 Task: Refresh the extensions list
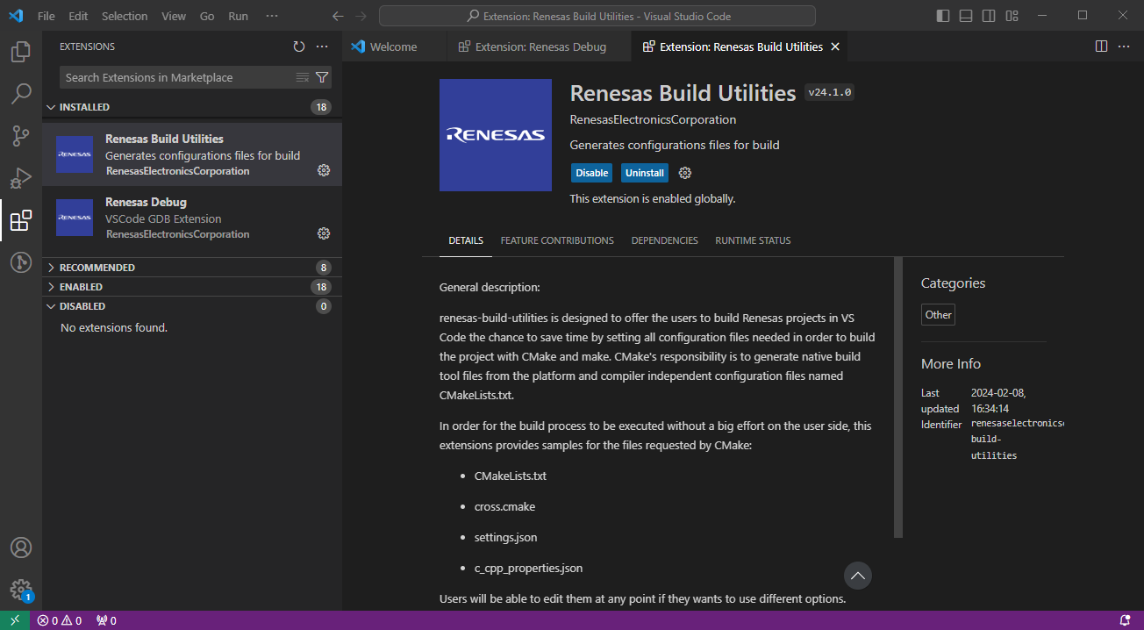[299, 47]
